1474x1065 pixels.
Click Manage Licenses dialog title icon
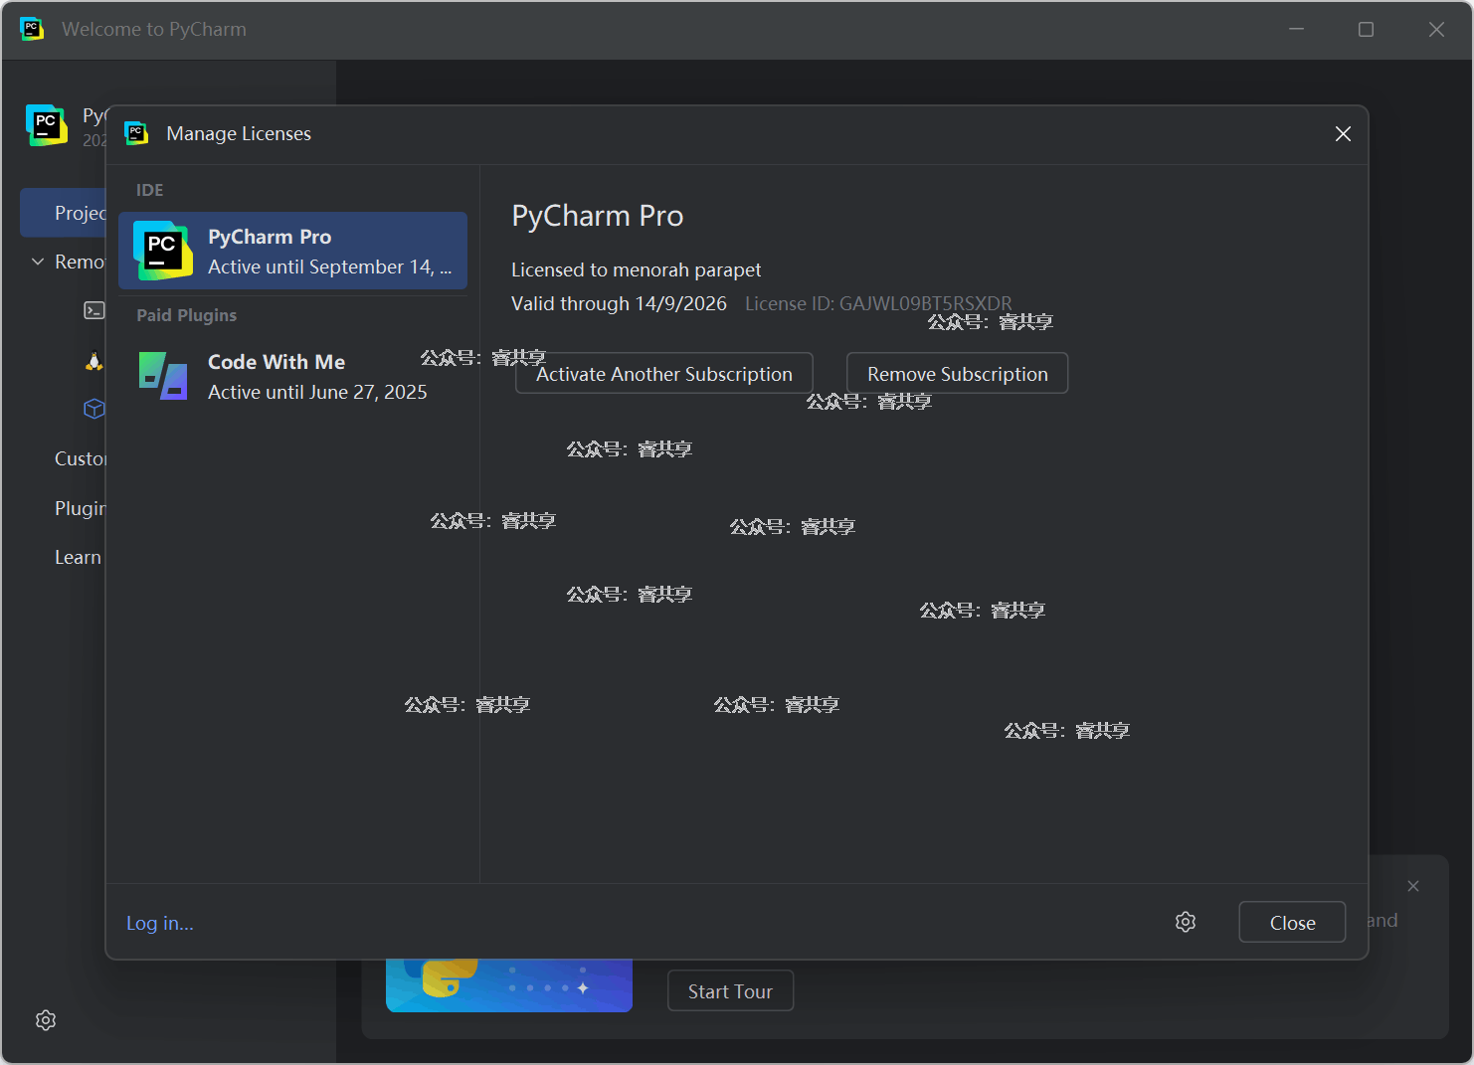(x=136, y=133)
